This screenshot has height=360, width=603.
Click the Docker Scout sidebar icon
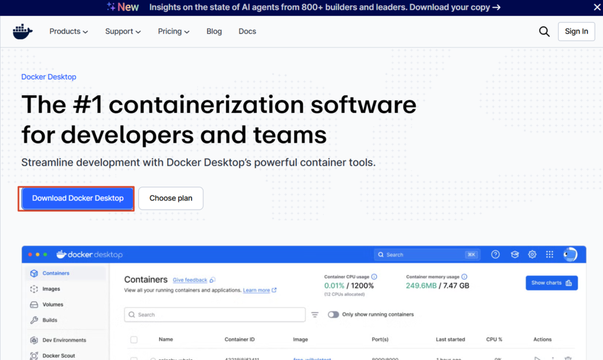(34, 356)
